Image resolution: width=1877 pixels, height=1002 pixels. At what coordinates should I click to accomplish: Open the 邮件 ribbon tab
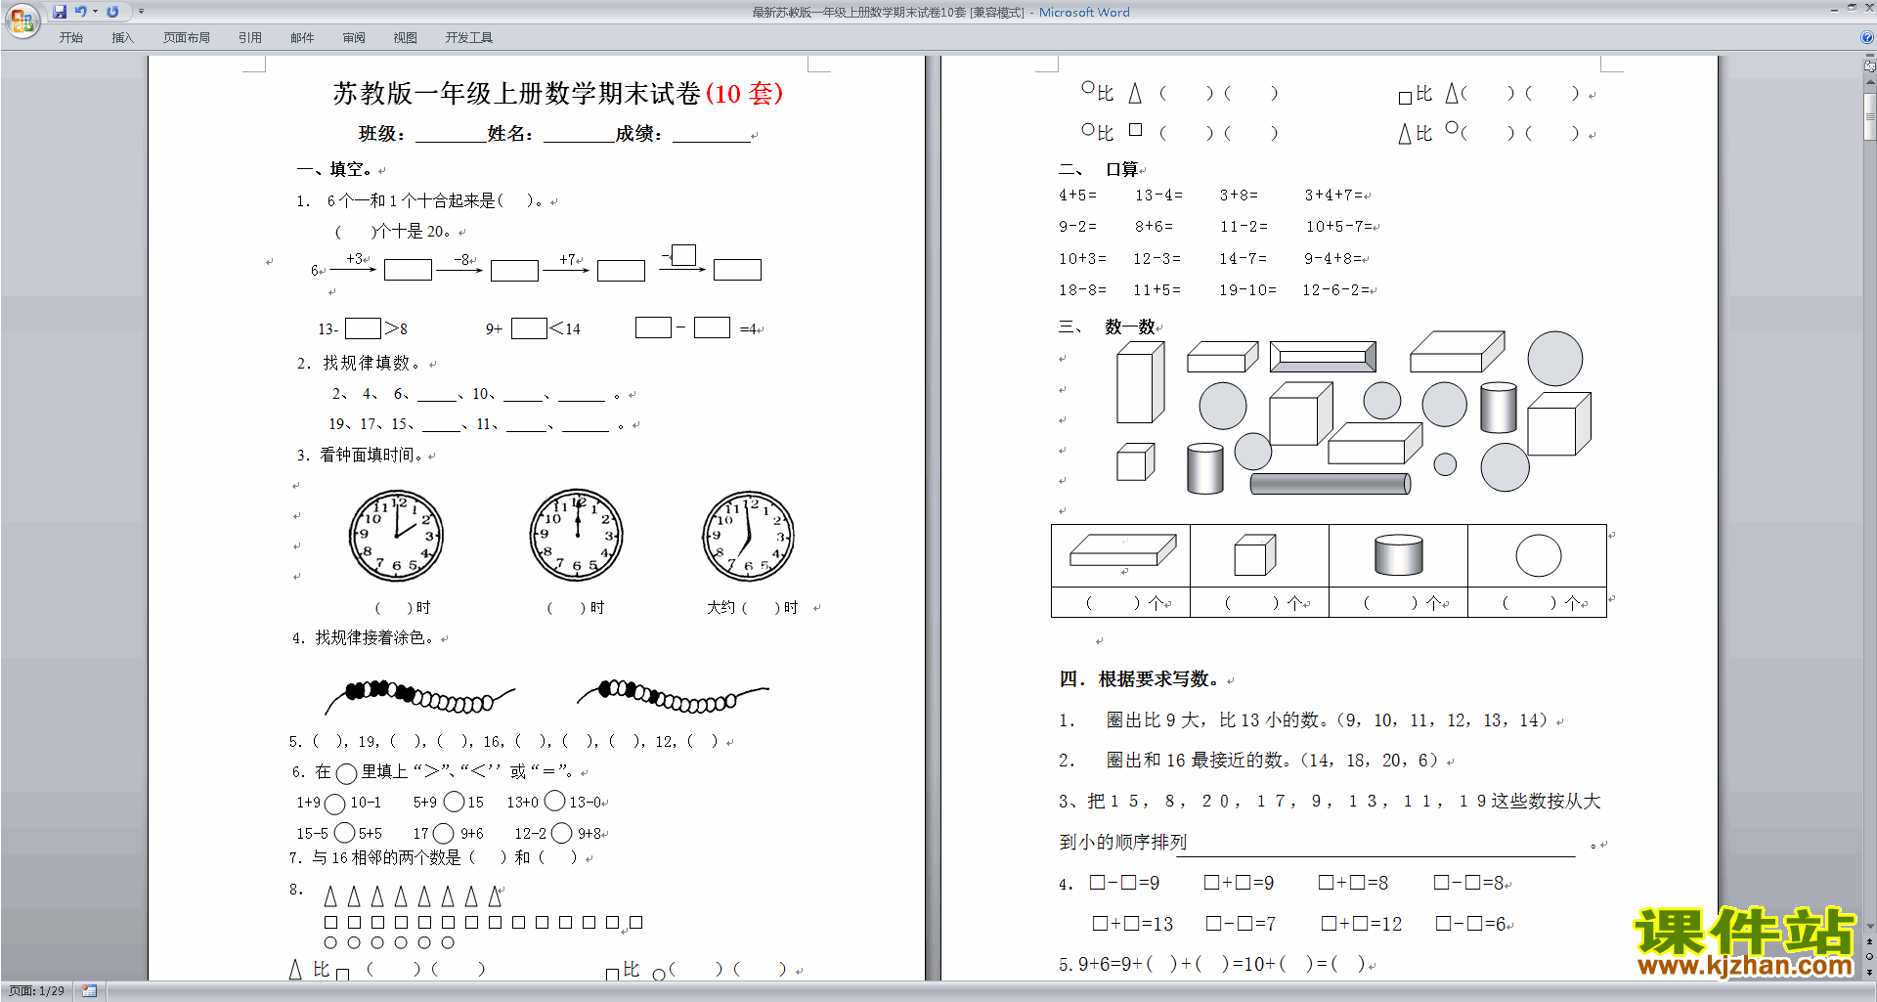pos(302,38)
